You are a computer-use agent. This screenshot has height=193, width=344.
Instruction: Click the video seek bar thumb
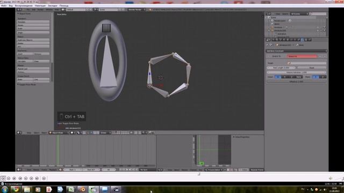(x=199, y=174)
